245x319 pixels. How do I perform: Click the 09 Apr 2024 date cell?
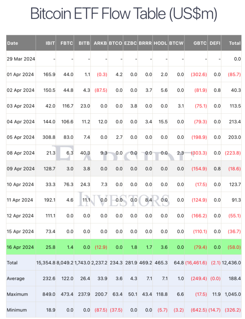[x=21, y=169]
